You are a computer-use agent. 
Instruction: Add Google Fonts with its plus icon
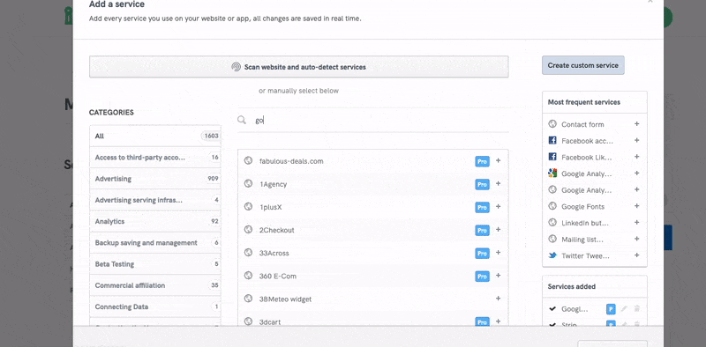(x=636, y=206)
